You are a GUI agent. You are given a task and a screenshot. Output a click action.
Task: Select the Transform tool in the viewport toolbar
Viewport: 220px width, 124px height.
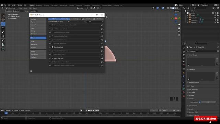coord(3,36)
